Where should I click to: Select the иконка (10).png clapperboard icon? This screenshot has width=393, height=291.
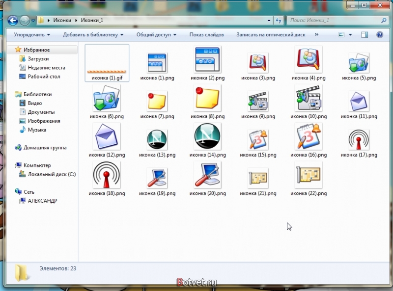pos(309,98)
